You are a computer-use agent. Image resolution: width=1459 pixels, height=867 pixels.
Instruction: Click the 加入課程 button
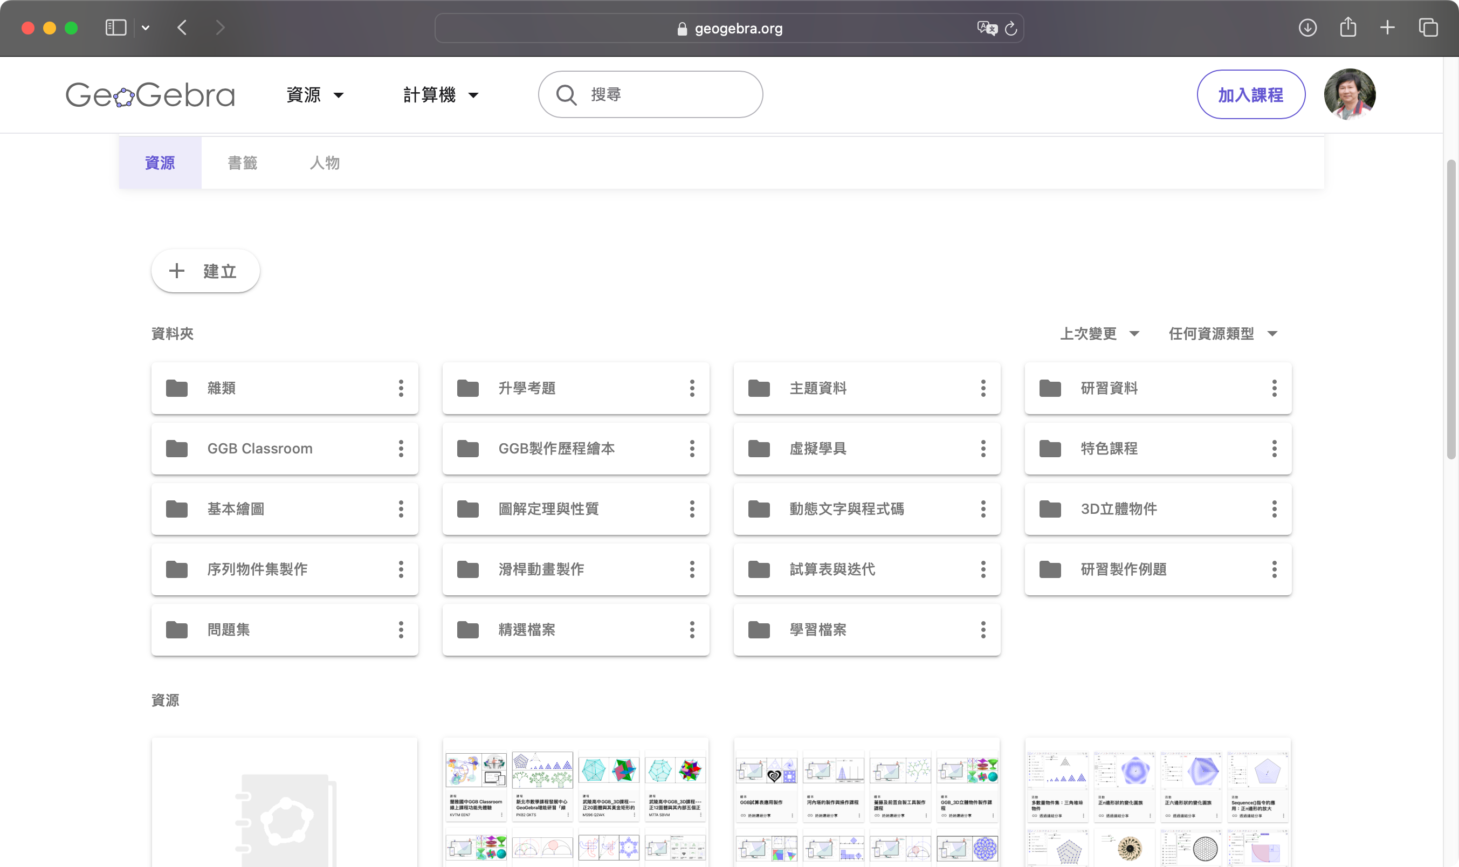click(x=1250, y=95)
